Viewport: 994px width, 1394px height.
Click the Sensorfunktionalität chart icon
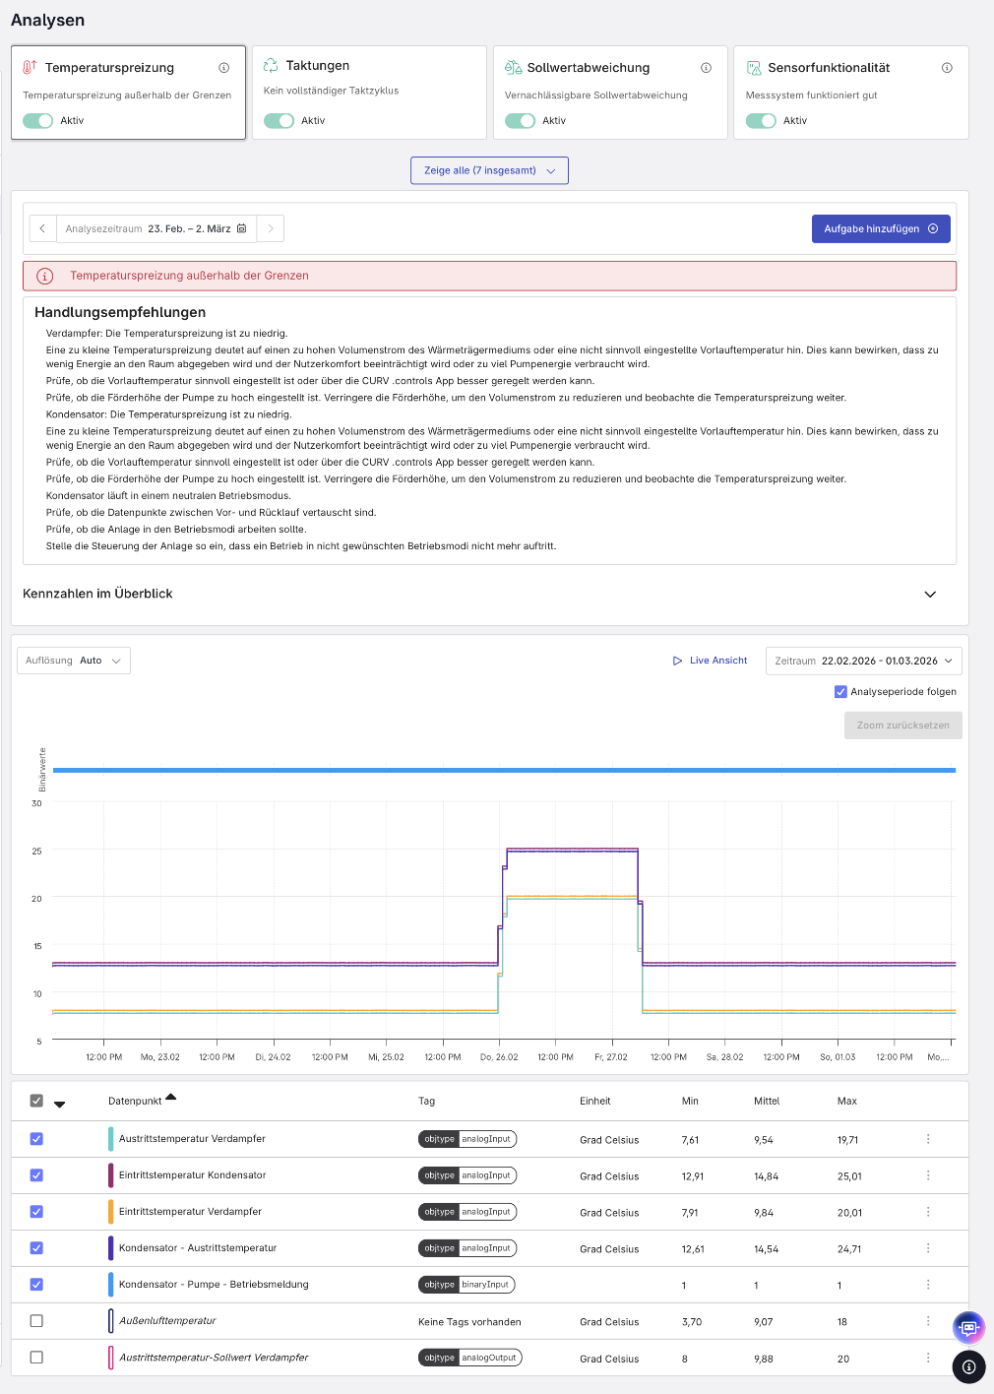coord(754,67)
